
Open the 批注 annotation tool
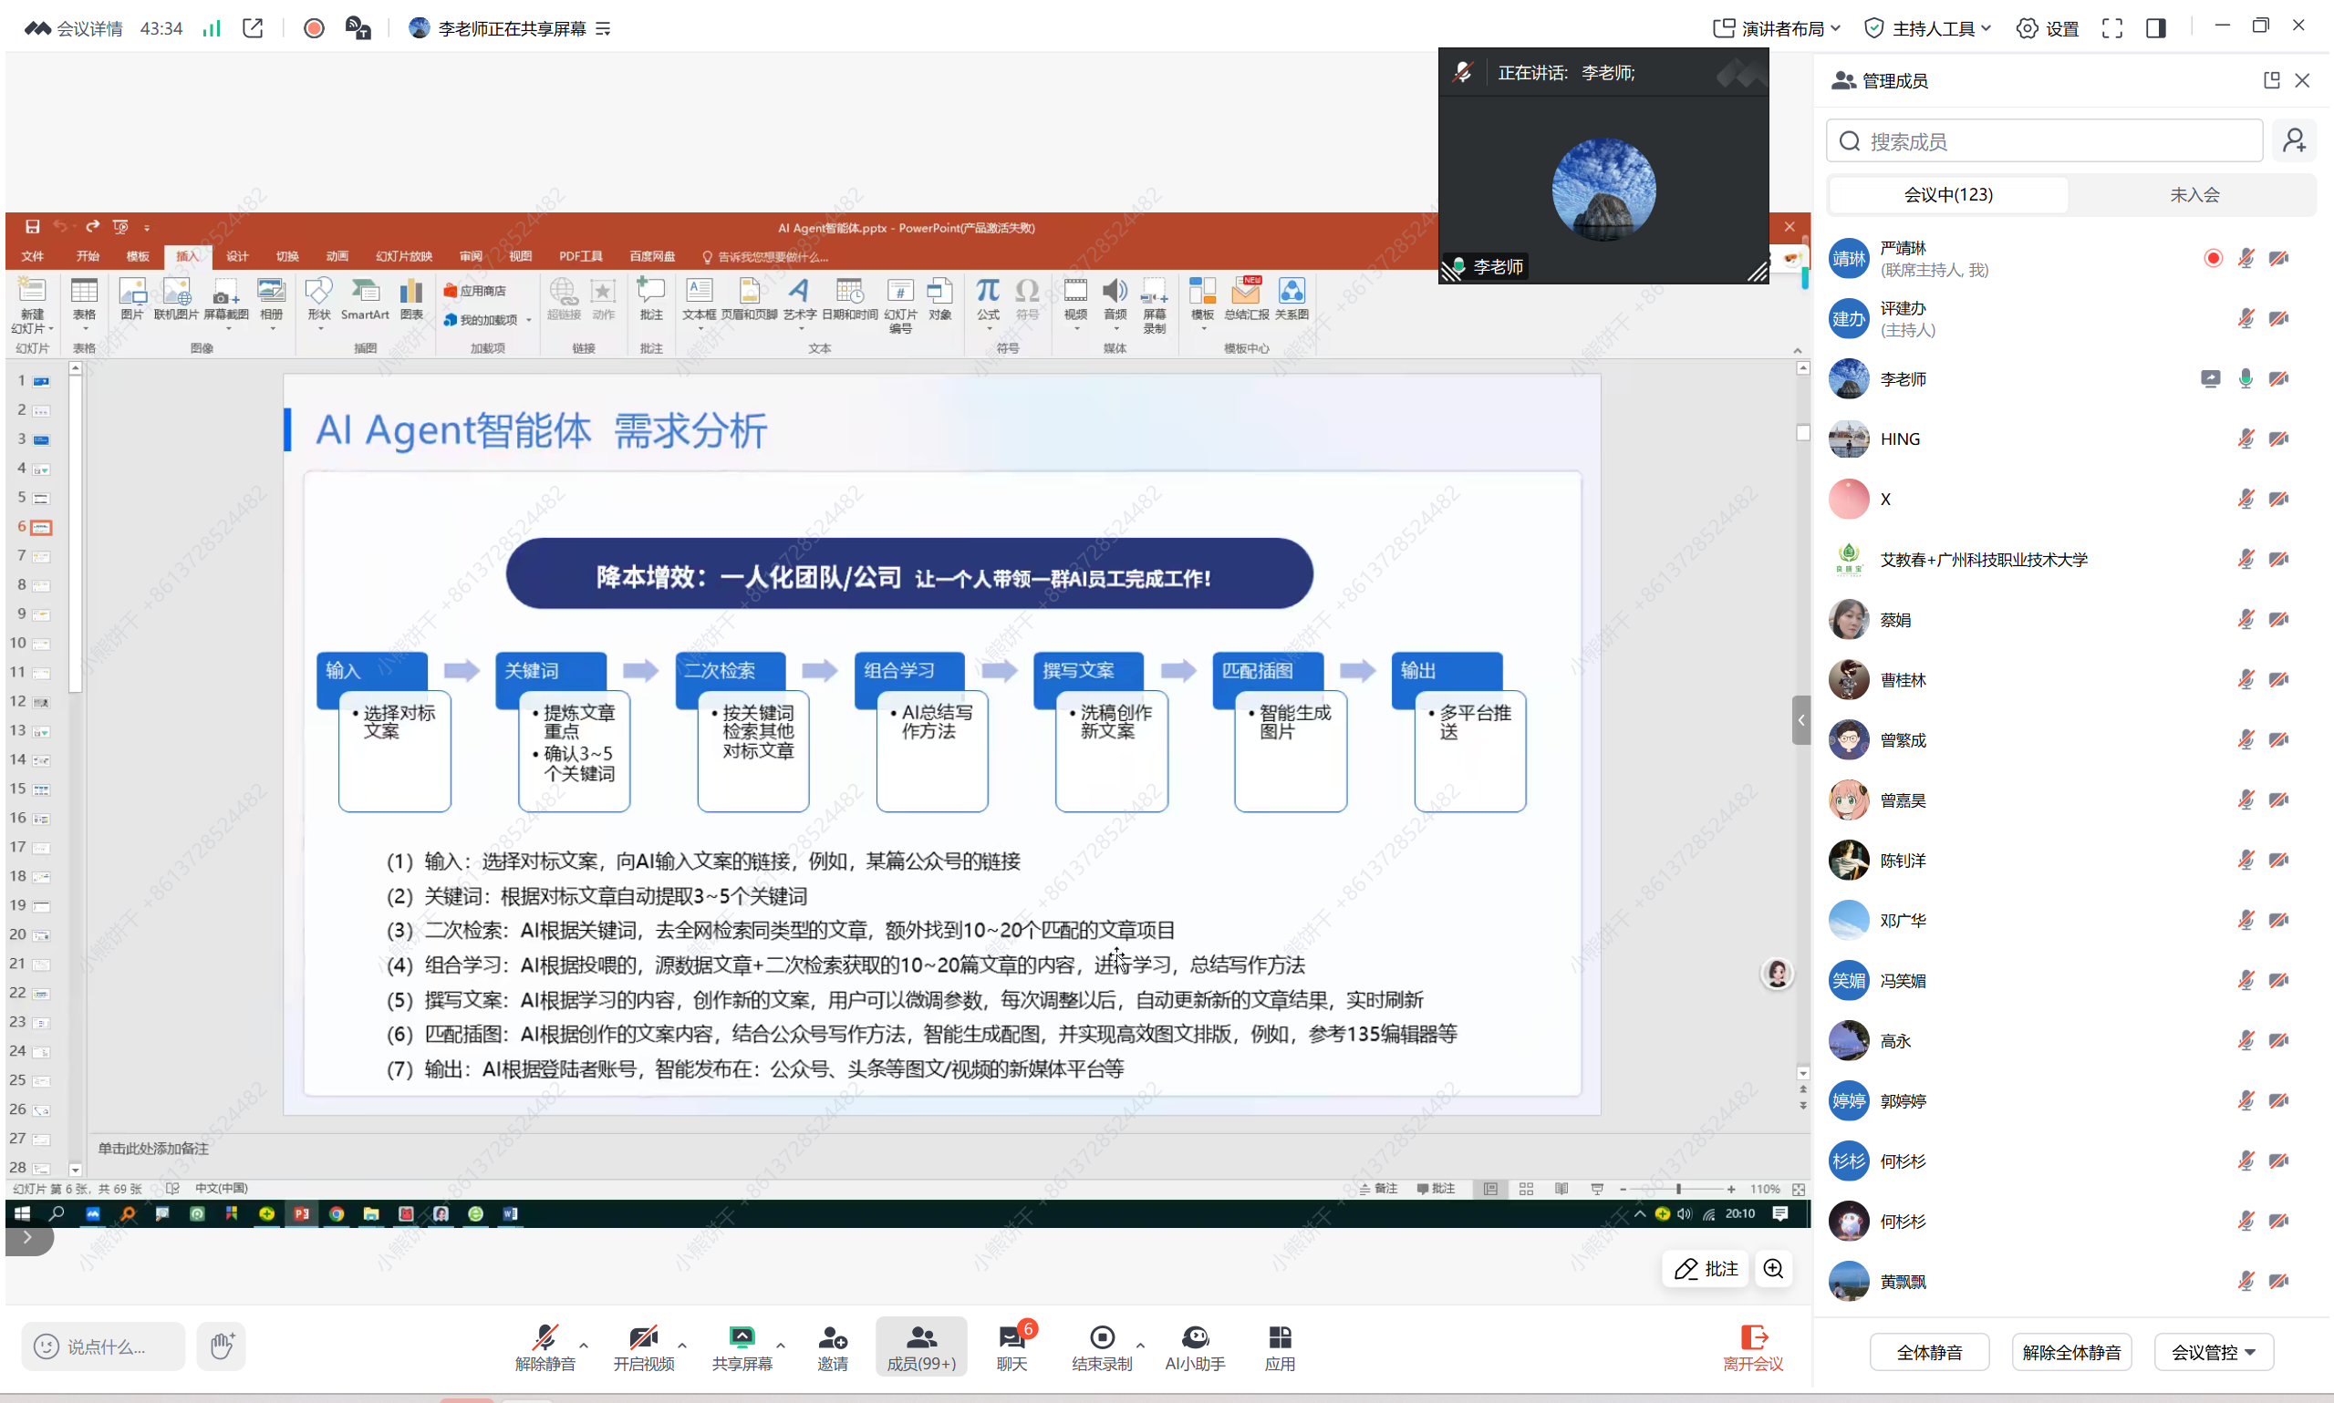(1705, 1269)
